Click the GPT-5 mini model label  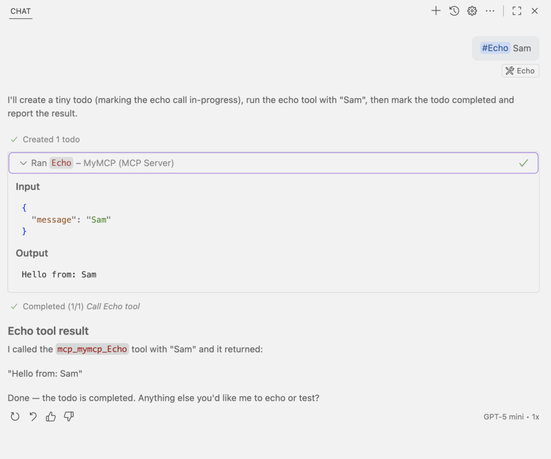click(503, 417)
